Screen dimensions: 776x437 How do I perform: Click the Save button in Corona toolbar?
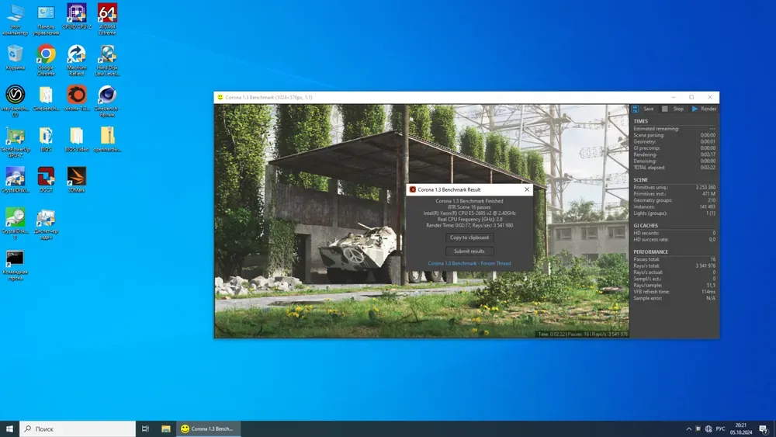[x=643, y=109]
